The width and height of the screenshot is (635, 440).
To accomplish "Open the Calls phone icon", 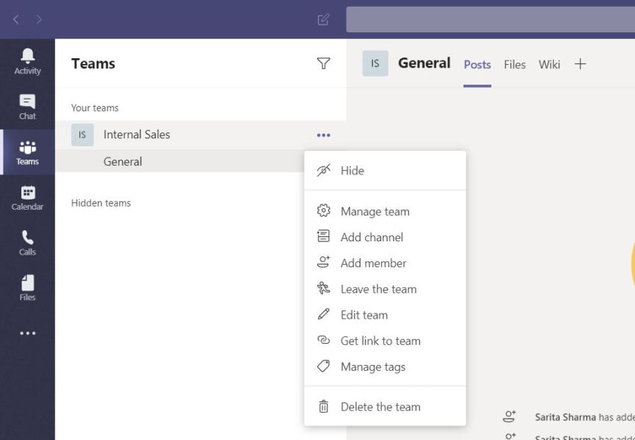I will pos(27,243).
